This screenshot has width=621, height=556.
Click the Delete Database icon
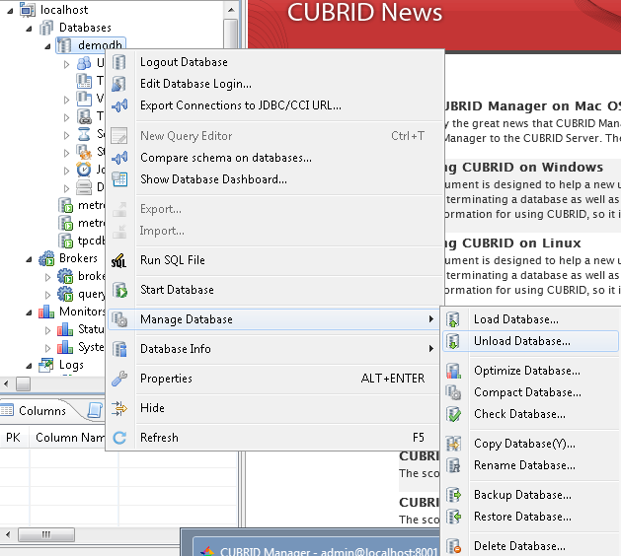pyautogui.click(x=453, y=546)
